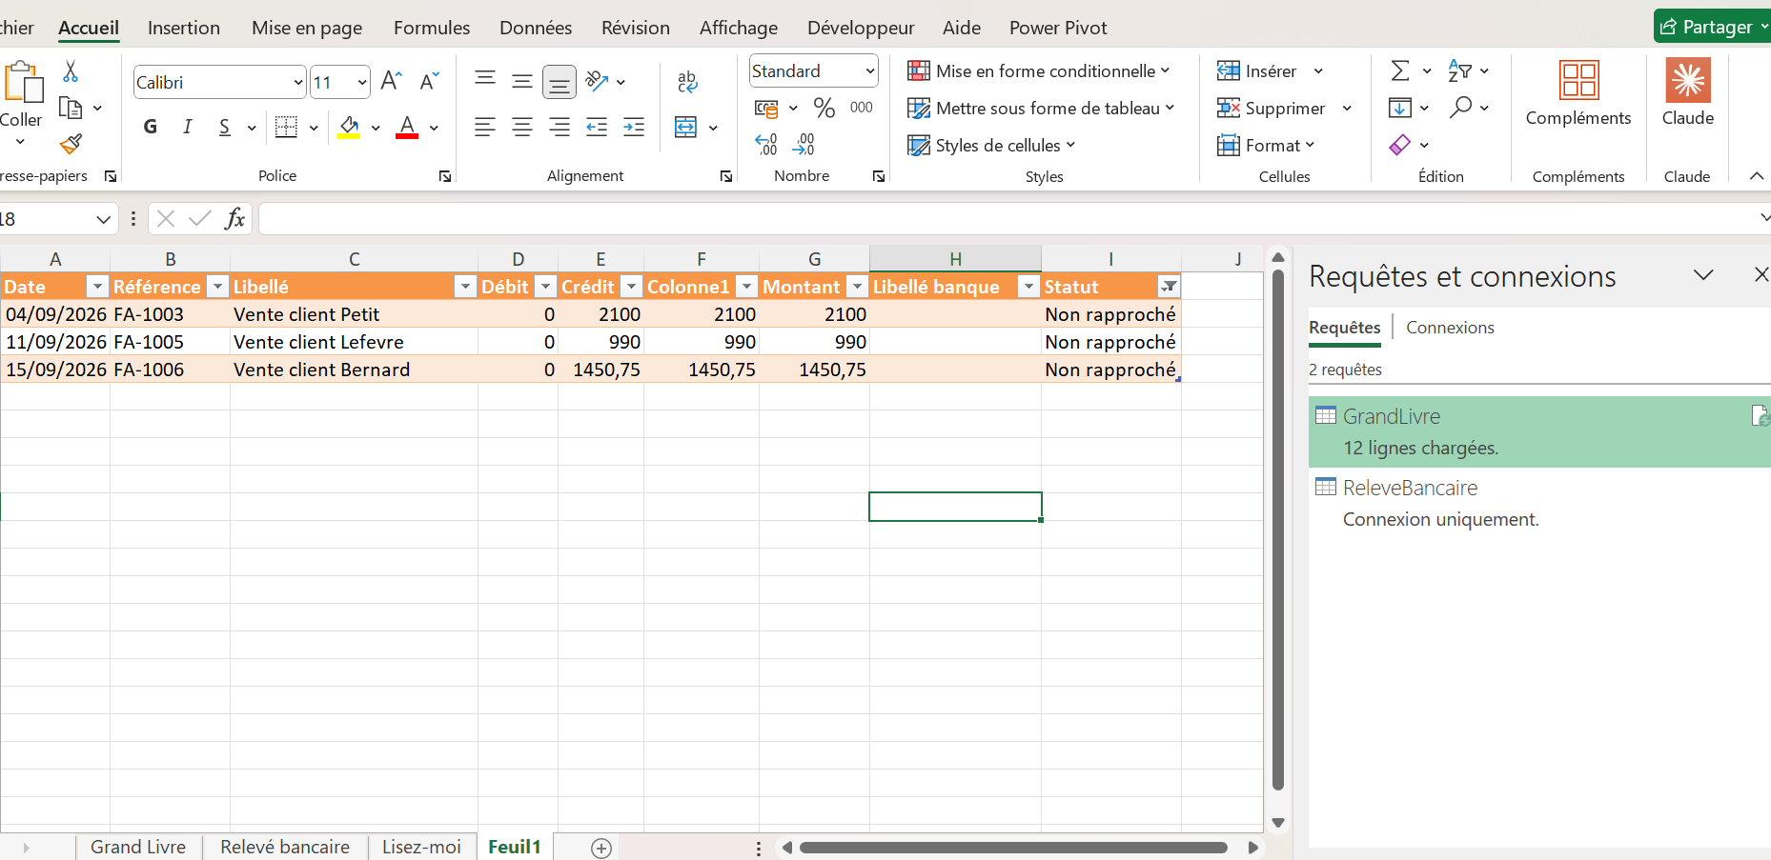Toggle bottom vertical alignment button
The width and height of the screenshot is (1771, 860).
[x=560, y=82]
